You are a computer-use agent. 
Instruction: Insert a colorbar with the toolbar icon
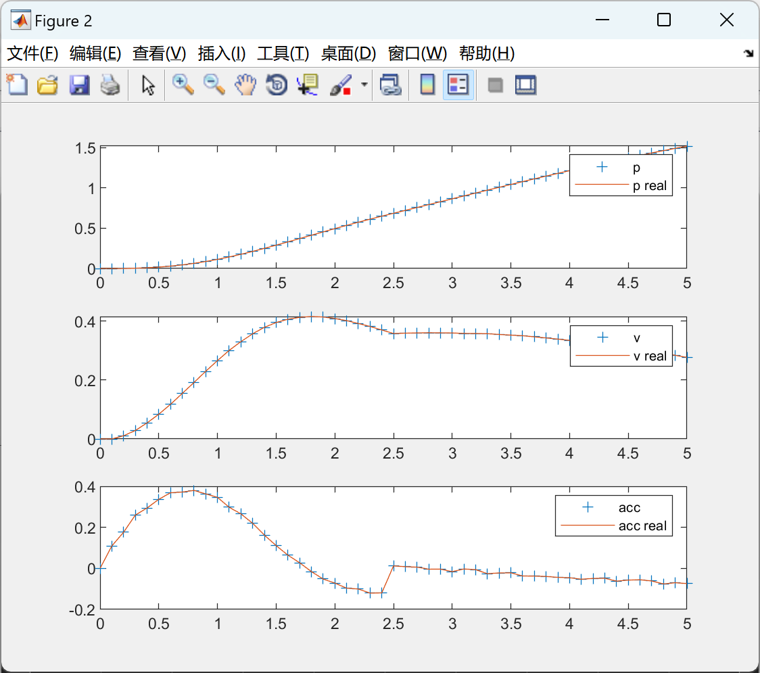427,85
